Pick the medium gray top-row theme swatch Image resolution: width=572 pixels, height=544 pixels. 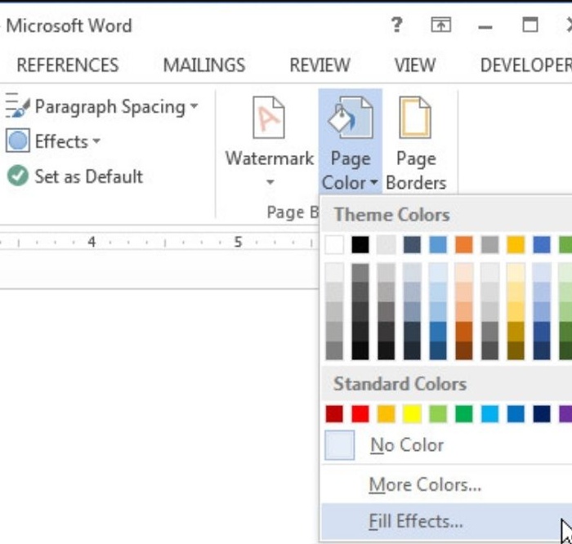(489, 244)
